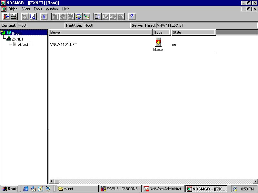Screen dimensions: 258x193
Task: Click the NDSMGR icon beside Object menu
Action: coord(4,9)
